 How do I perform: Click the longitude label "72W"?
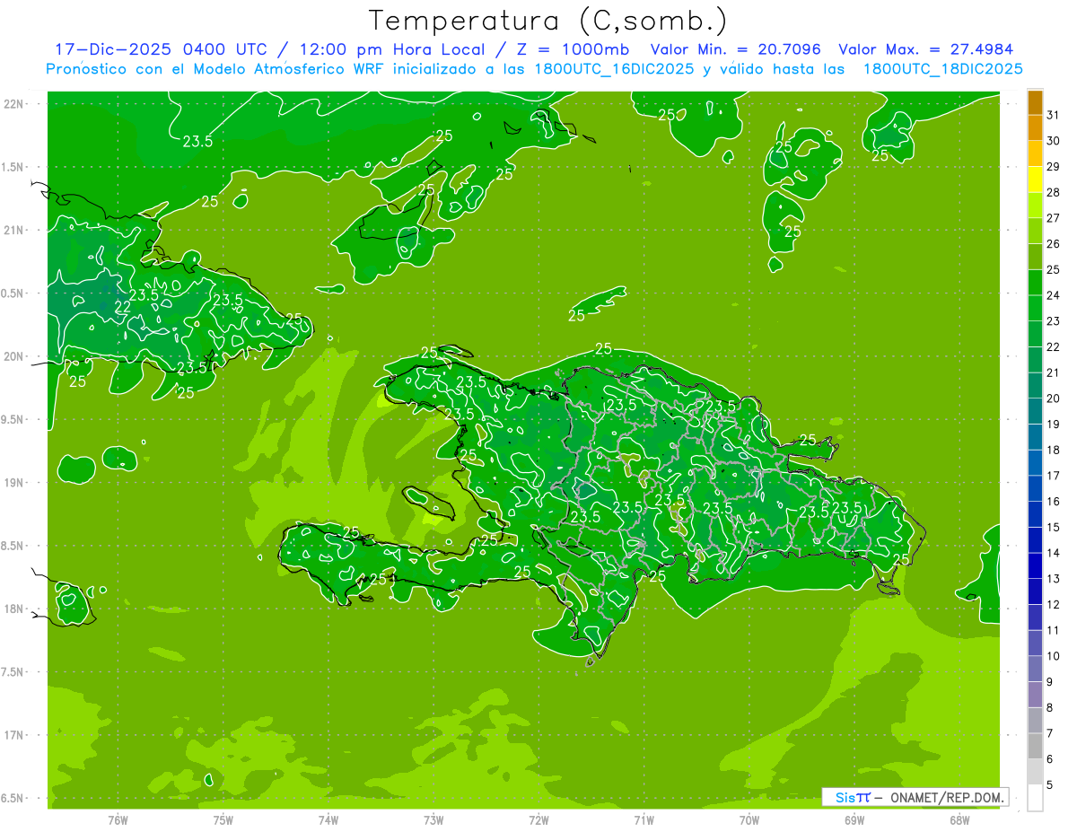click(538, 820)
